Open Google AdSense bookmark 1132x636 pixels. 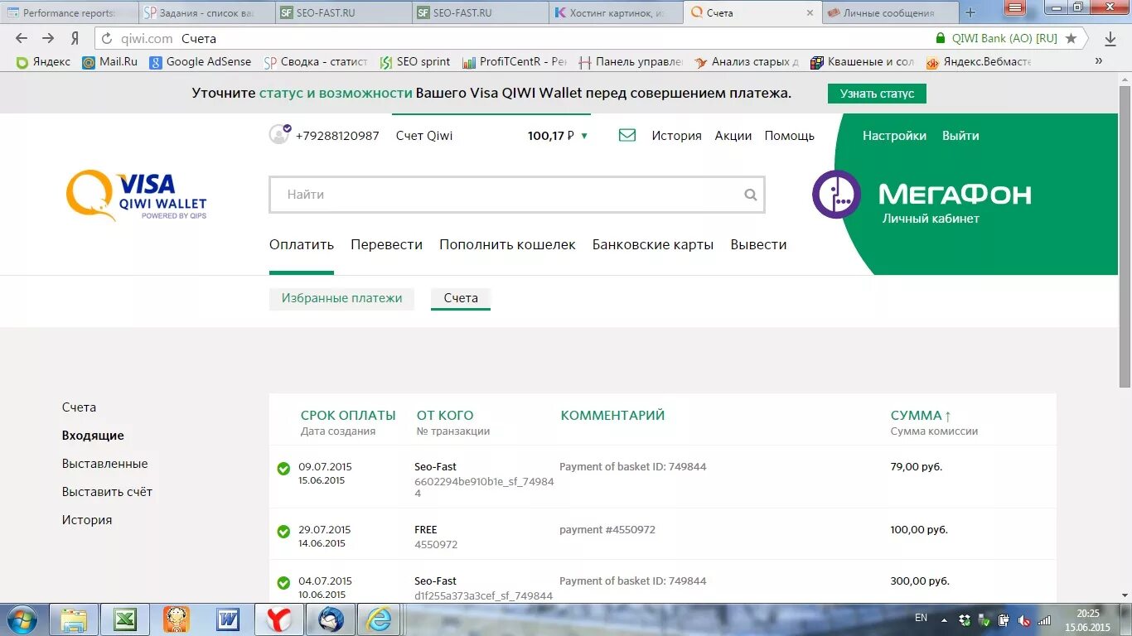click(200, 61)
